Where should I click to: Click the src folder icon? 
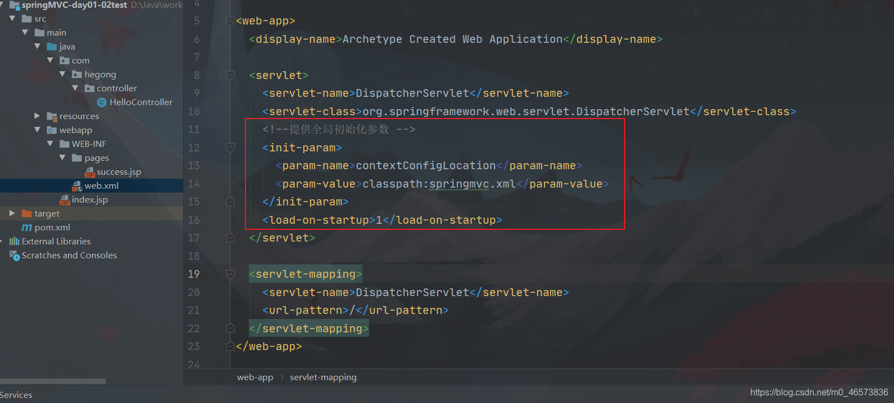click(27, 18)
